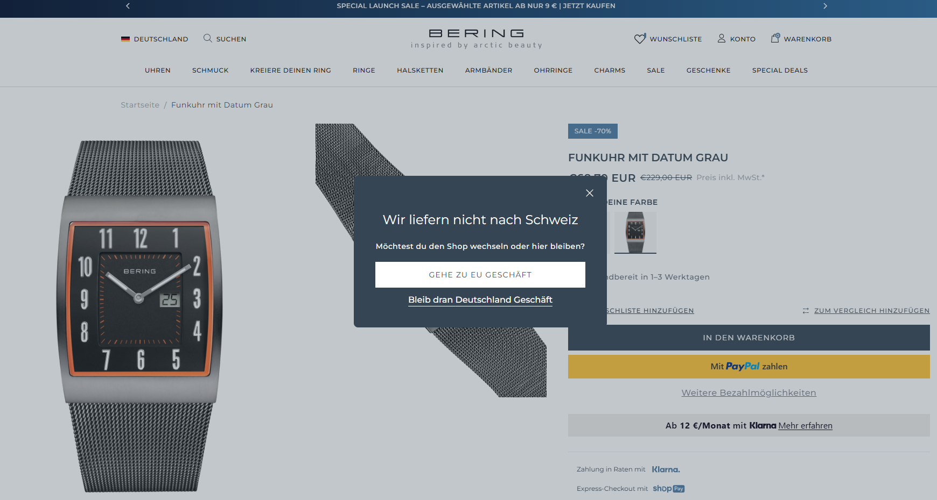Add watch with IN DEN WARENKORB
Viewport: 937px width, 500px height.
click(749, 338)
